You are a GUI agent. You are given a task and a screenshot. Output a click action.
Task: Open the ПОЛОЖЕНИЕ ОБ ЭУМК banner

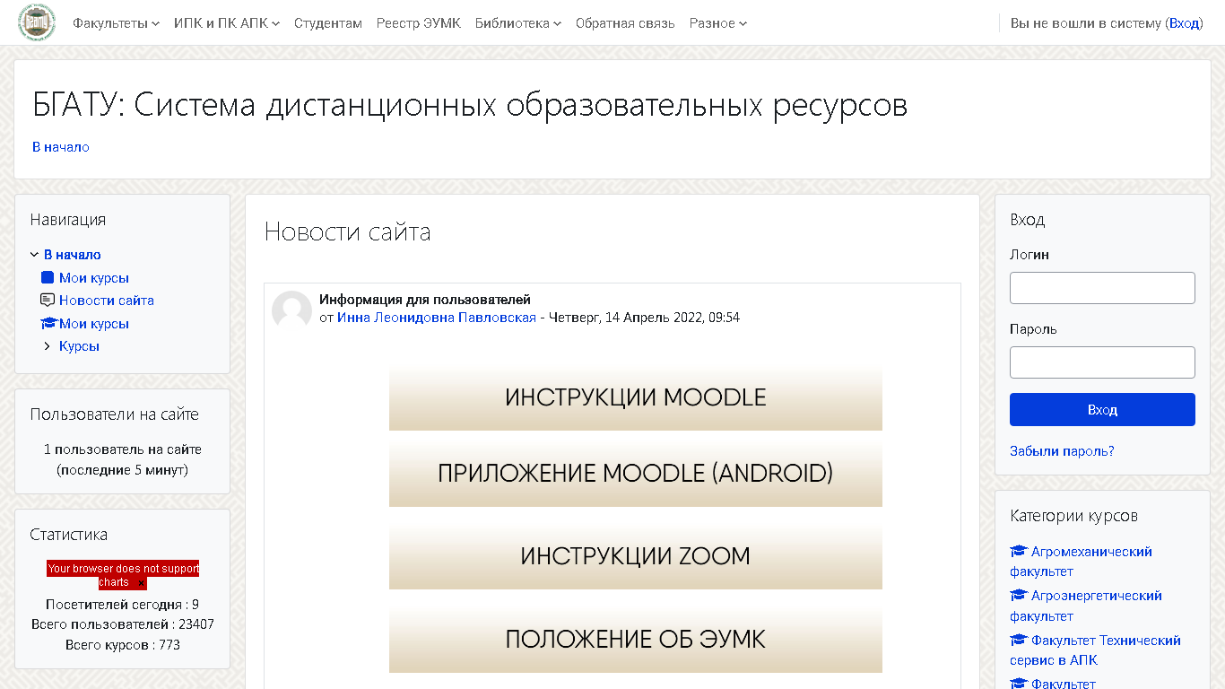(x=636, y=640)
